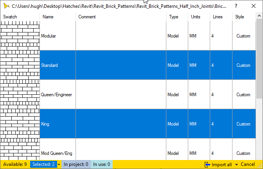Select the Queen/Engineer swatch thumbnail
The image size is (263, 169).
(x=20, y=94)
